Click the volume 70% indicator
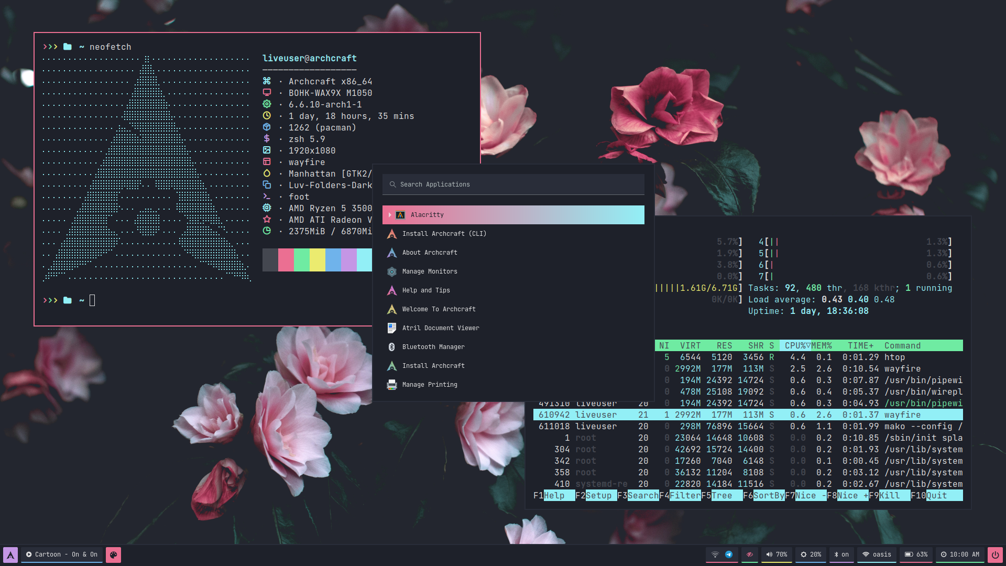 point(777,554)
